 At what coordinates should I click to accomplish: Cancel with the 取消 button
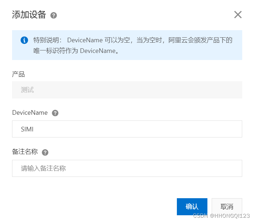pyautogui.click(x=227, y=207)
